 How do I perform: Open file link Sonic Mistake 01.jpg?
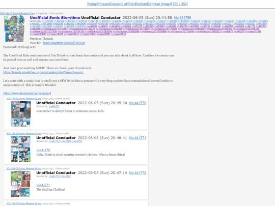point(17,13)
